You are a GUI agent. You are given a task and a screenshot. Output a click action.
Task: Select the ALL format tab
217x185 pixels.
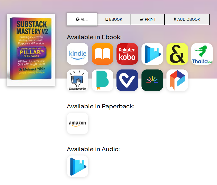(x=82, y=19)
